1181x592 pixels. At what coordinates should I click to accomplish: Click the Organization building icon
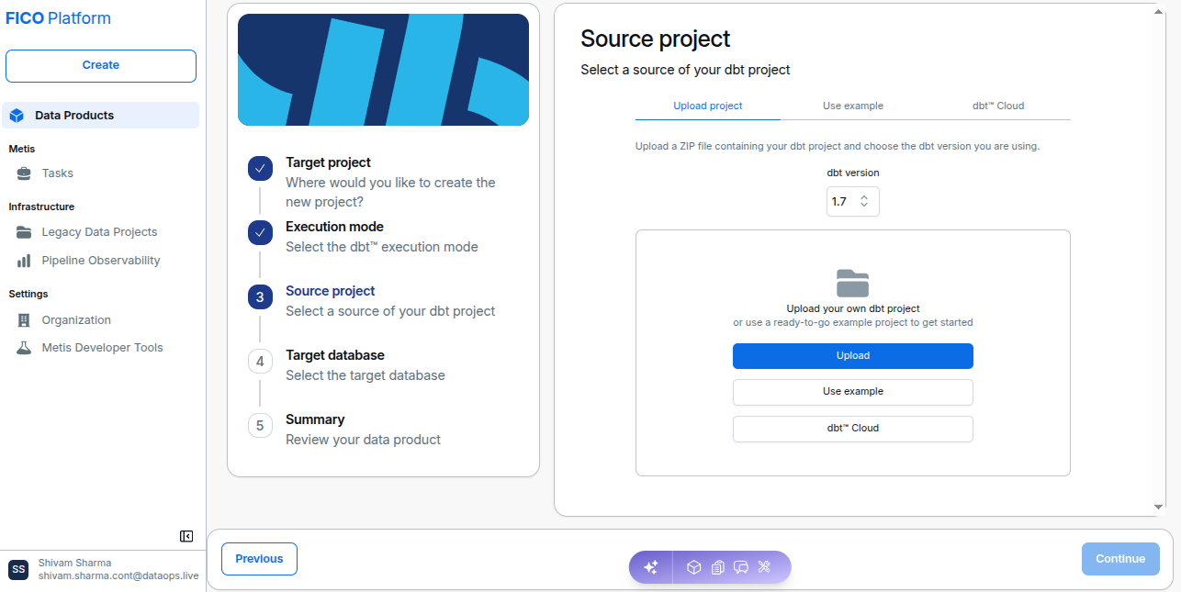[24, 320]
